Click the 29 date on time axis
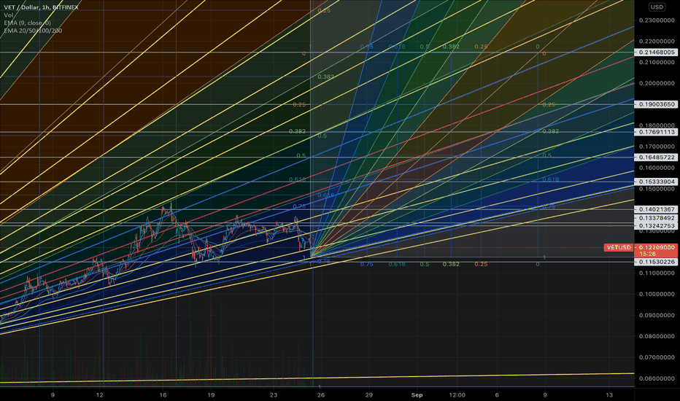The height and width of the screenshot is (401, 680). [x=368, y=395]
